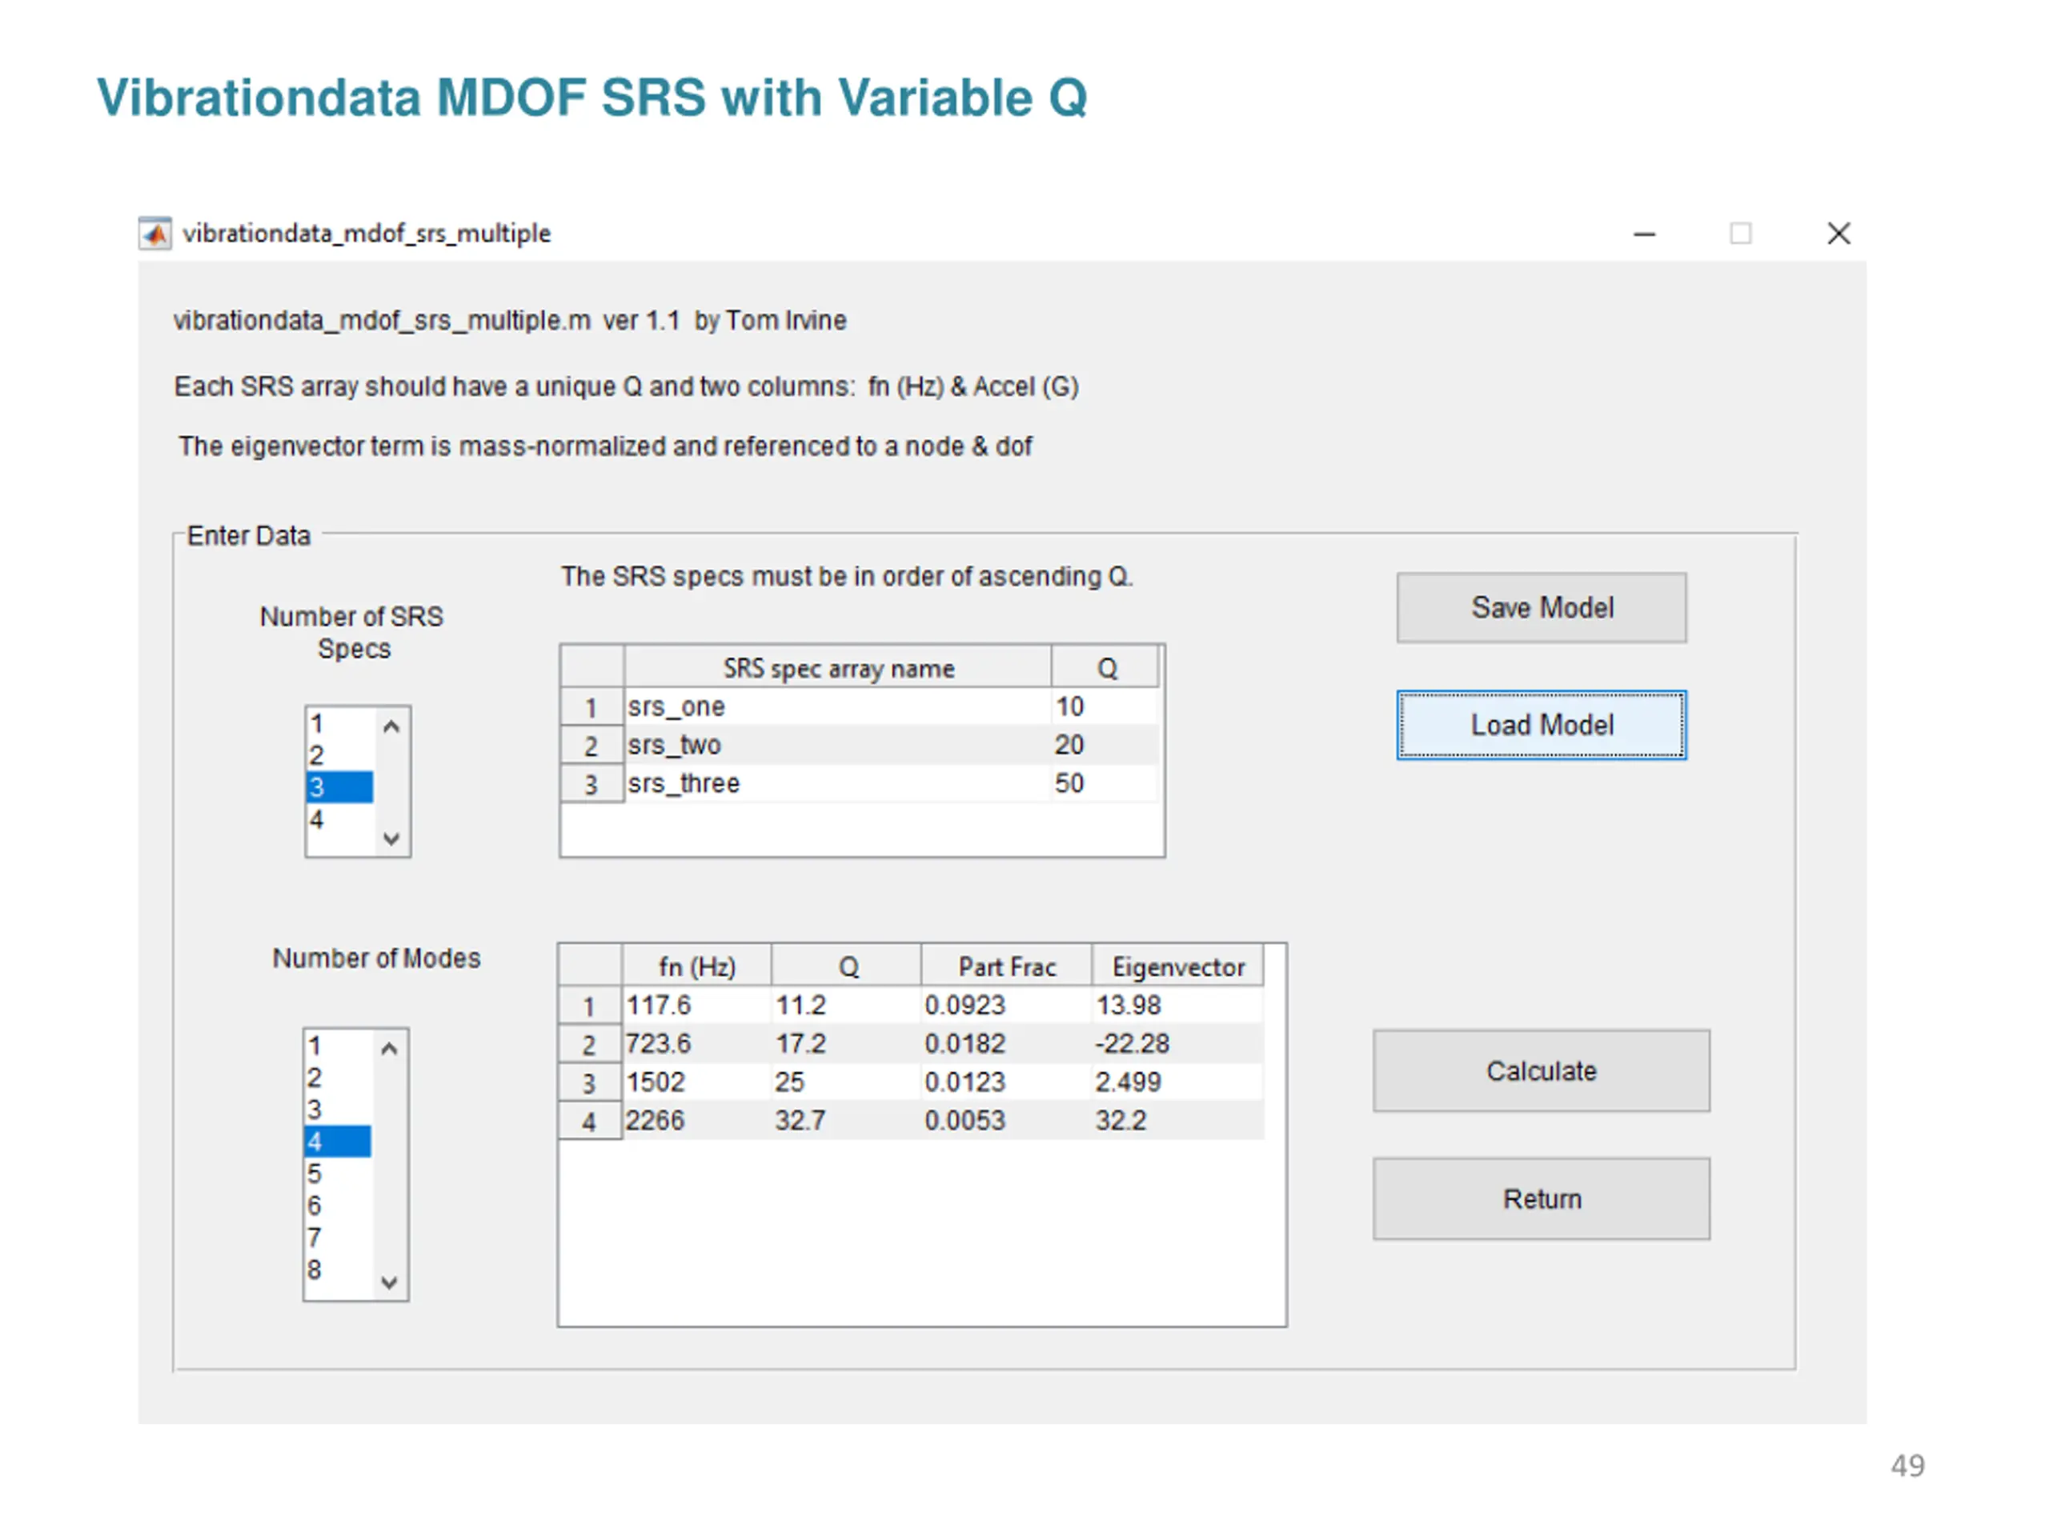The image size is (2049, 1536).
Task: Click Part Frac column header
Action: 1006,966
